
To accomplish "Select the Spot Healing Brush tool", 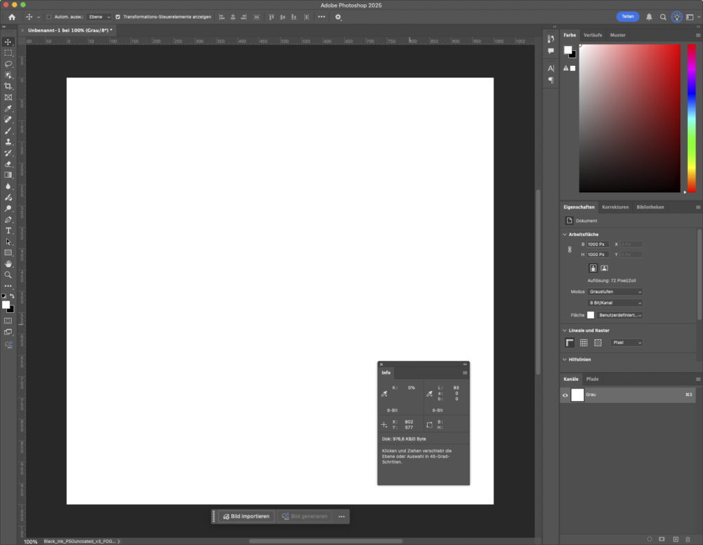I will pyautogui.click(x=8, y=119).
